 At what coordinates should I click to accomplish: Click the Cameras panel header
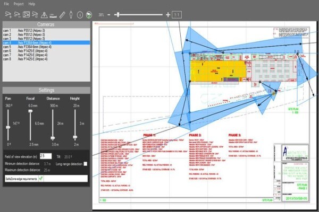(x=46, y=24)
